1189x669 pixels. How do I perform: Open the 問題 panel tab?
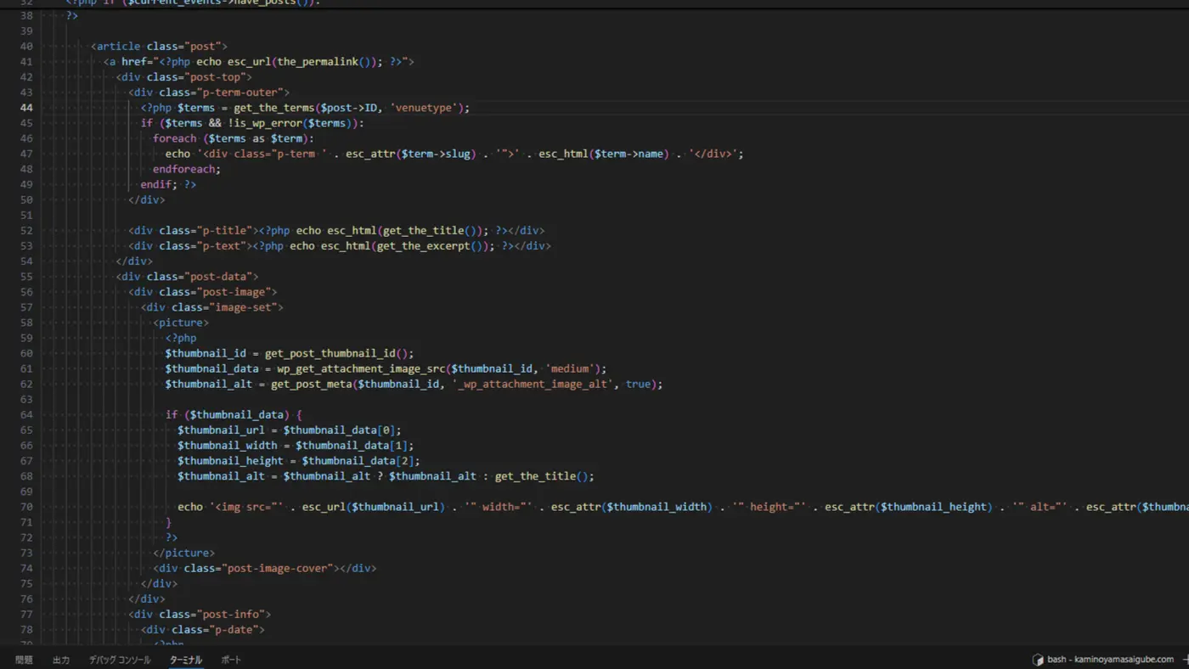point(24,660)
